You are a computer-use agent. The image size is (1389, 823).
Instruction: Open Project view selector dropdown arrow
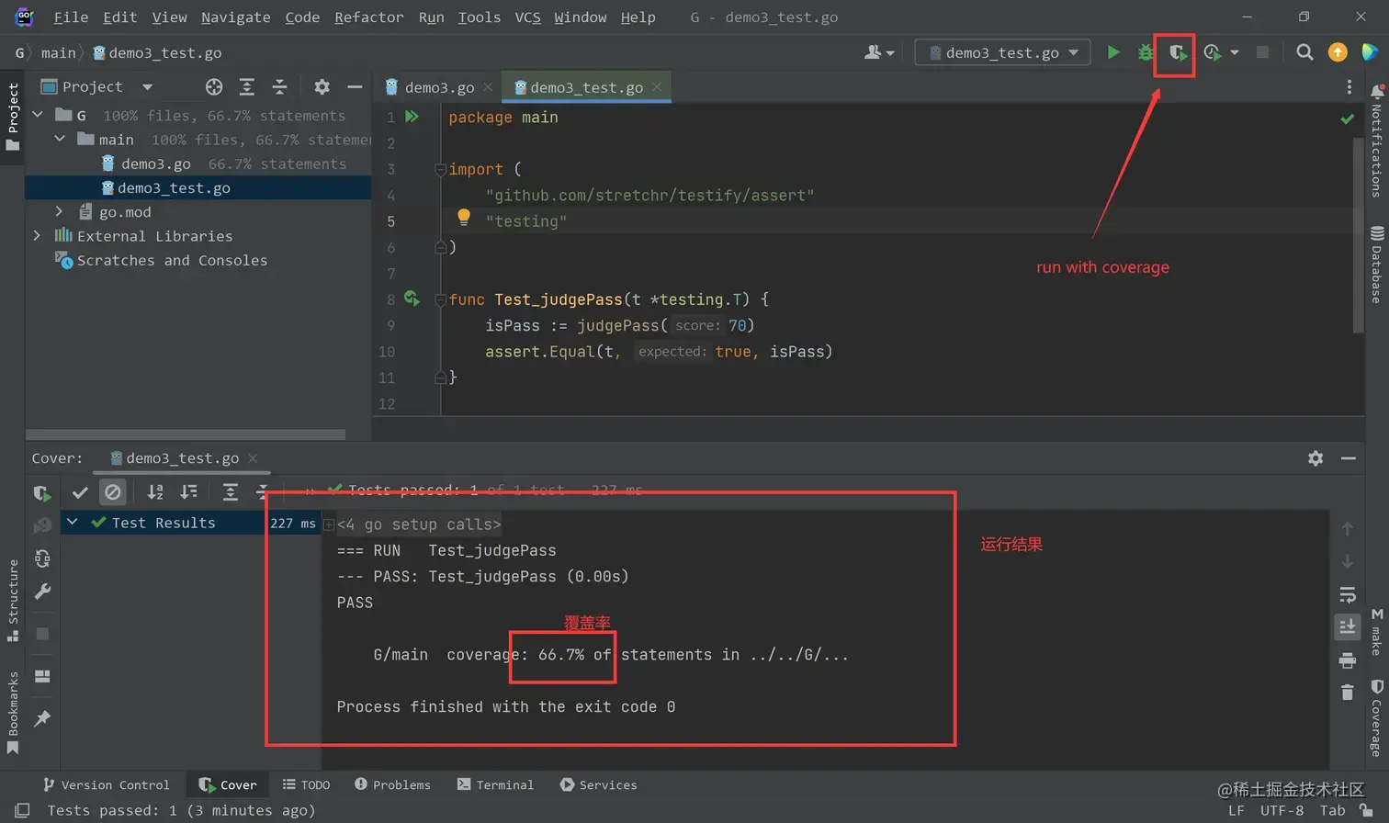(147, 86)
